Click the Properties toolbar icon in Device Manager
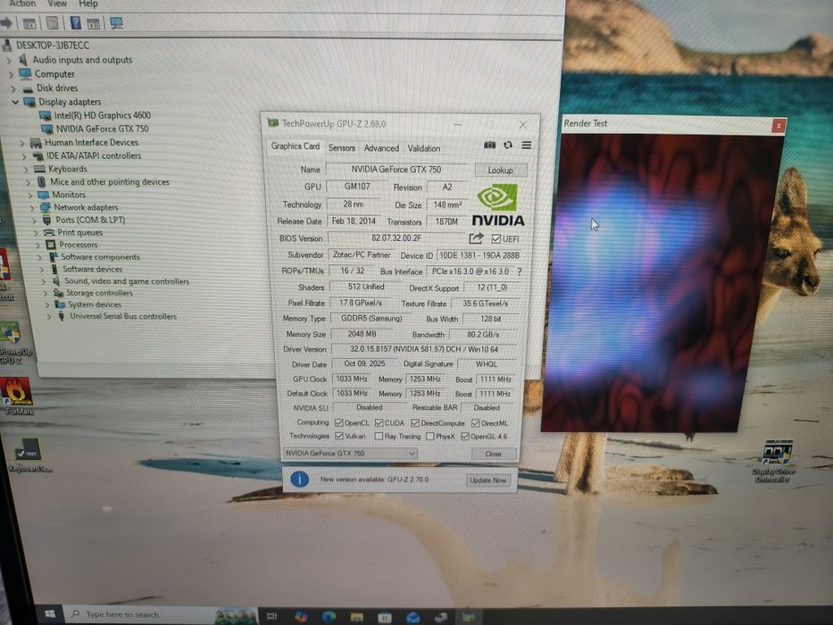Image resolution: width=833 pixels, height=625 pixels. [x=52, y=23]
